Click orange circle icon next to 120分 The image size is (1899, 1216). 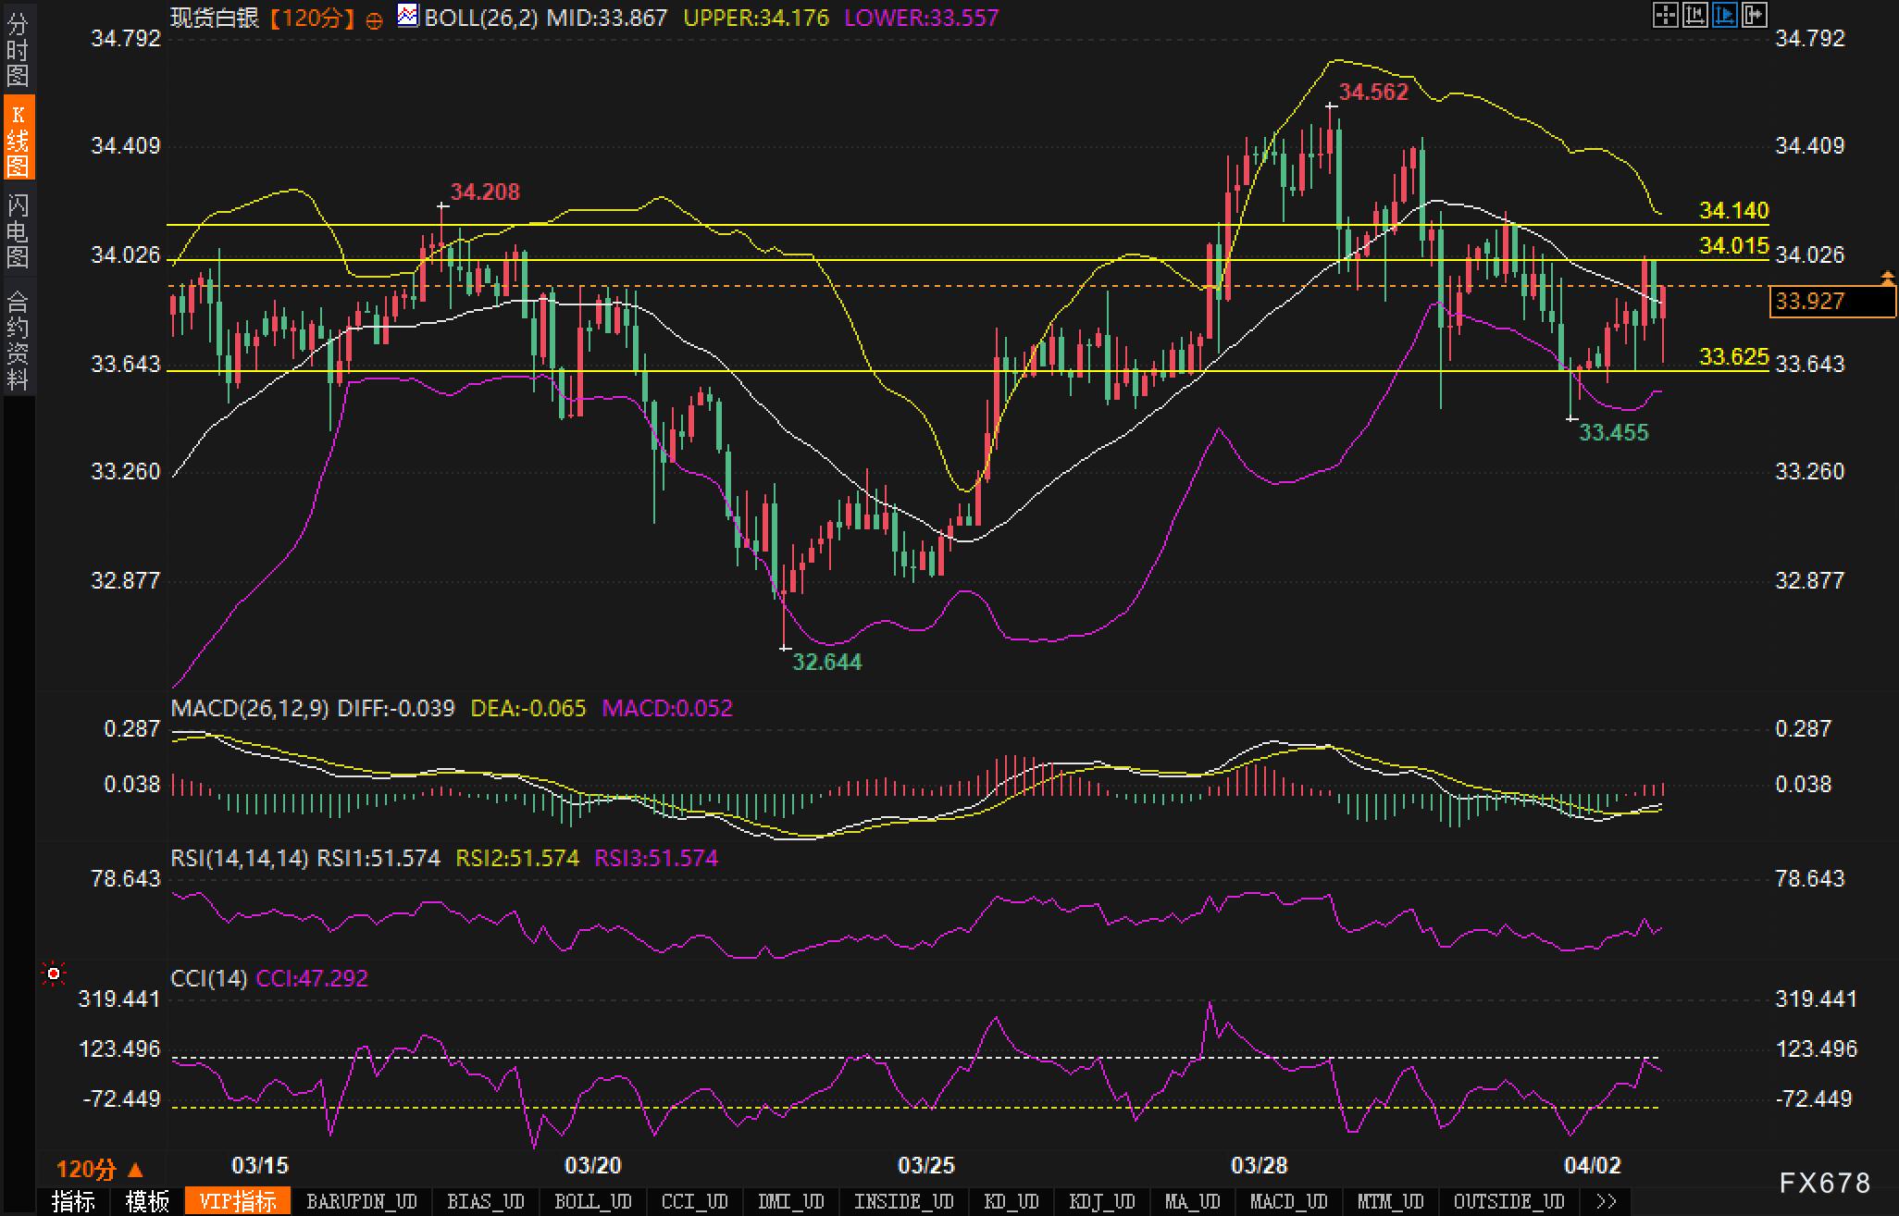pyautogui.click(x=374, y=20)
